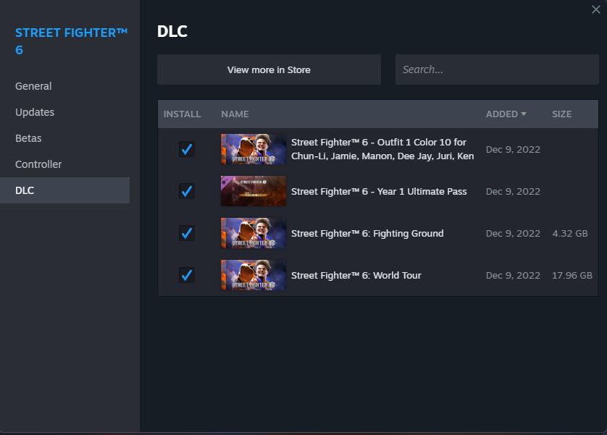Click the STREET FIGHTER 6 title

pos(71,41)
